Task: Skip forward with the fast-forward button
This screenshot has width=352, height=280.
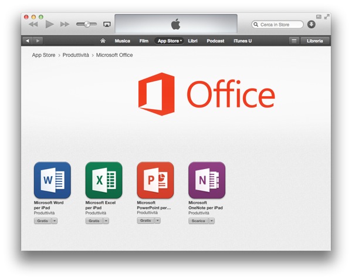Action: (65, 24)
